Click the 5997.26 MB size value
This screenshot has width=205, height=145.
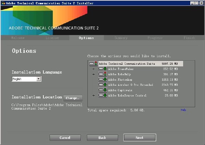tap(170, 64)
